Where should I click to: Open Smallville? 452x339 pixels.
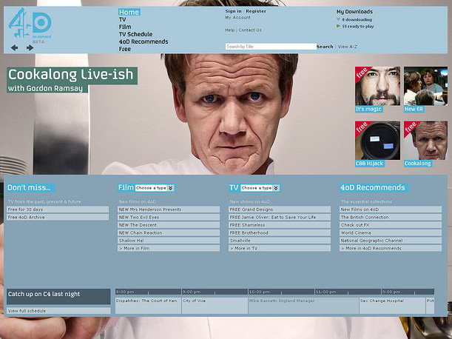click(280, 241)
